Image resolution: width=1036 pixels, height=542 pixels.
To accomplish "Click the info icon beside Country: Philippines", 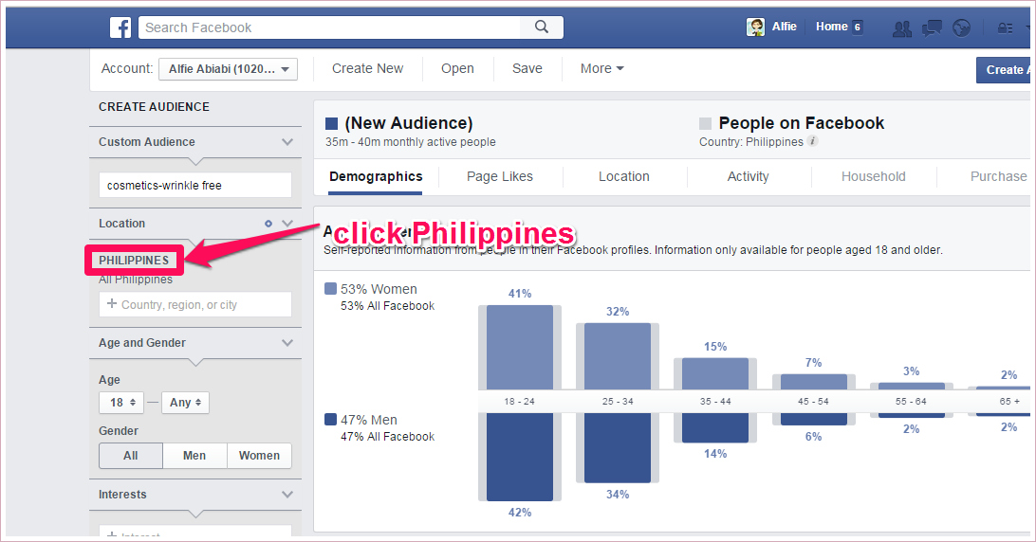I will click(812, 142).
